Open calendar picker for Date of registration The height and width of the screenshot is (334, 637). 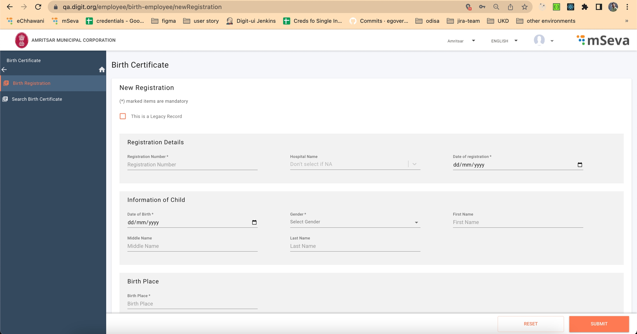point(580,165)
